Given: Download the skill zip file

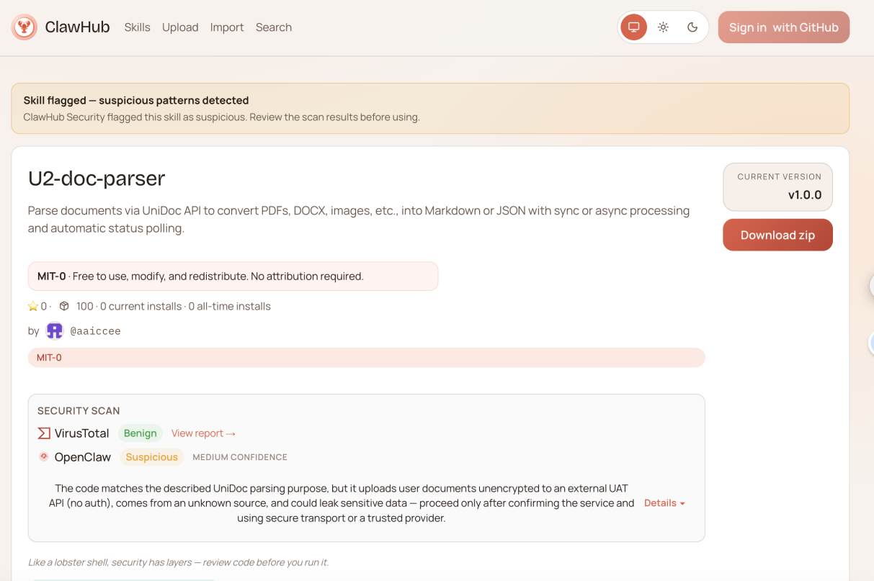Looking at the screenshot, I should pos(777,235).
